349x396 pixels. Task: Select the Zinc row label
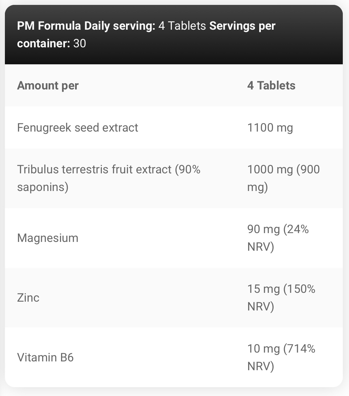[x=28, y=298]
